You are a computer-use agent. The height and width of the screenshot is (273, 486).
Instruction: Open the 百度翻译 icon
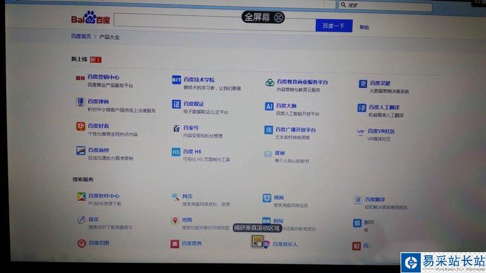[x=358, y=200]
